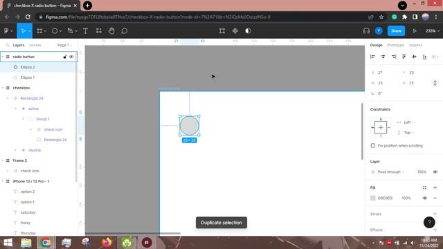Align selection to the top
The image size is (443, 249).
[404, 57]
